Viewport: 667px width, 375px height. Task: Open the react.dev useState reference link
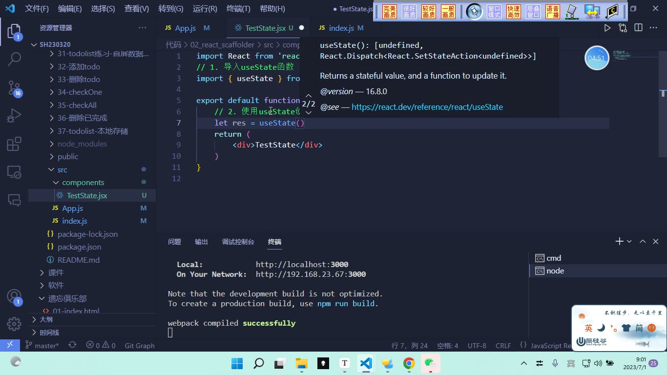pyautogui.click(x=427, y=107)
